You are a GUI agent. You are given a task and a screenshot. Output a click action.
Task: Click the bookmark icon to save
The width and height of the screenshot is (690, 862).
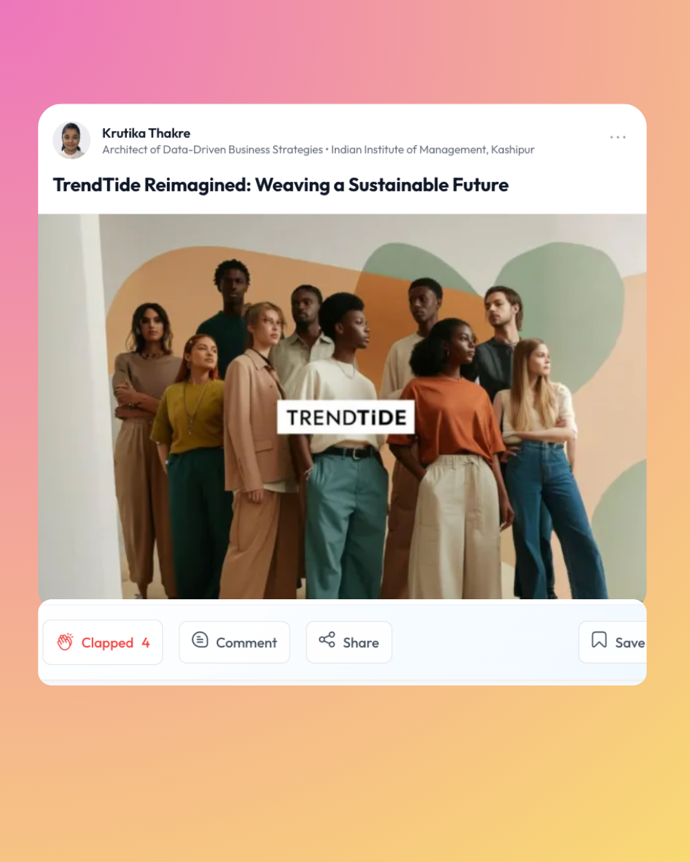(x=599, y=640)
